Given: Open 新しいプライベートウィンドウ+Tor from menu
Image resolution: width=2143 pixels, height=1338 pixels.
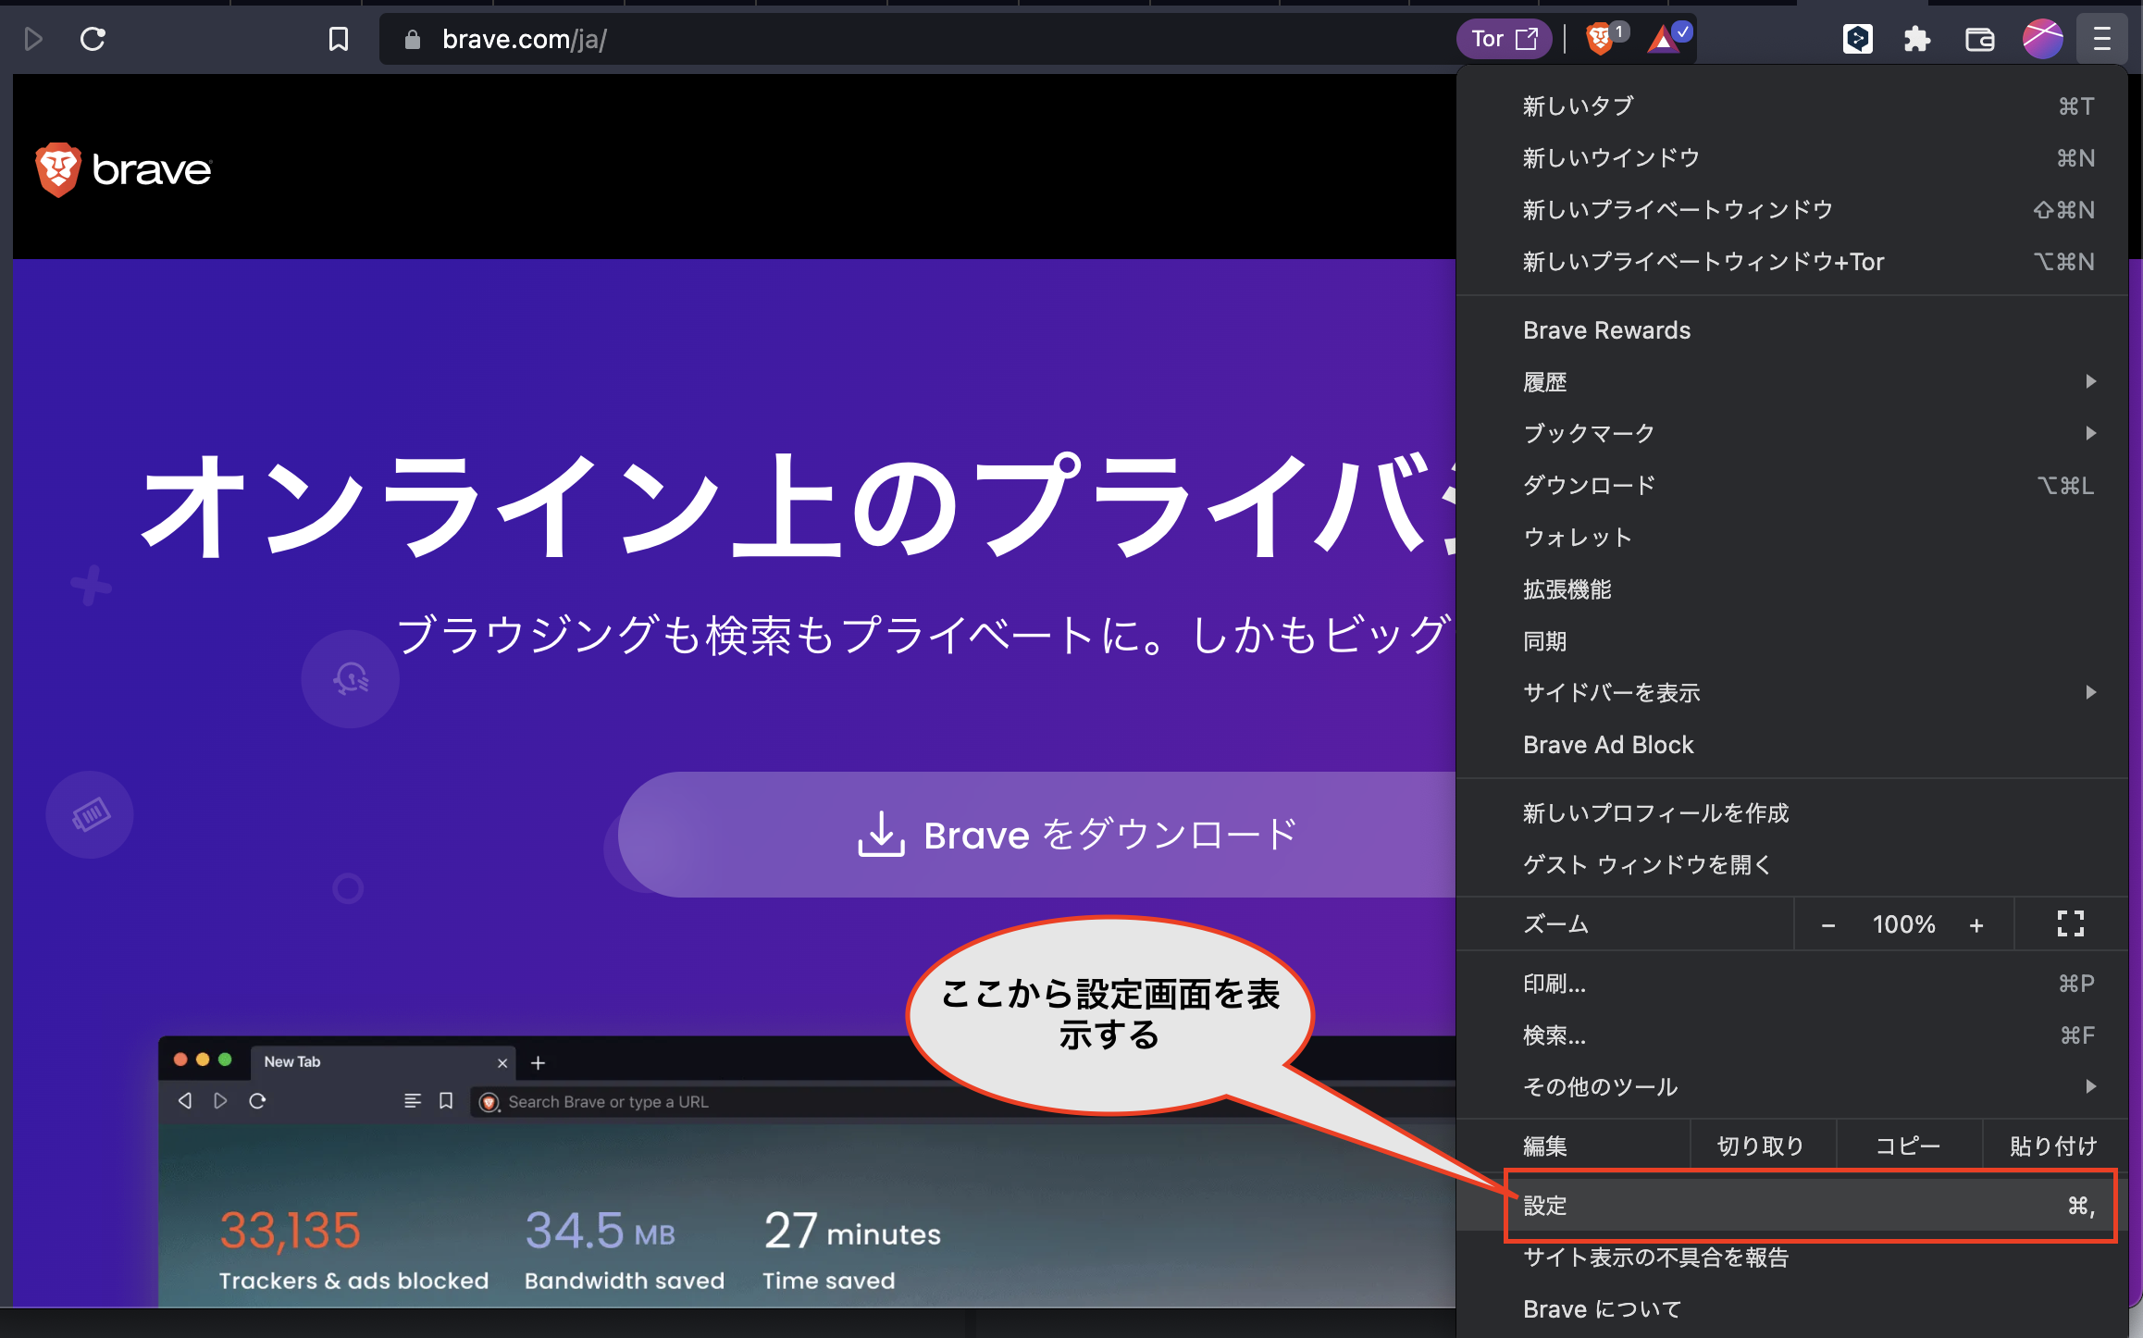Looking at the screenshot, I should tap(1792, 262).
